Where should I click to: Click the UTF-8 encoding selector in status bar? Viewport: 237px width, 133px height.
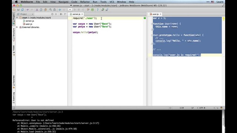pyautogui.click(x=202, y=108)
